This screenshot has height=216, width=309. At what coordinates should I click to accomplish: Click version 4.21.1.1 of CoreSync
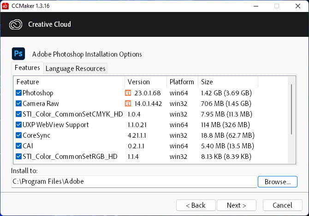pos(137,135)
